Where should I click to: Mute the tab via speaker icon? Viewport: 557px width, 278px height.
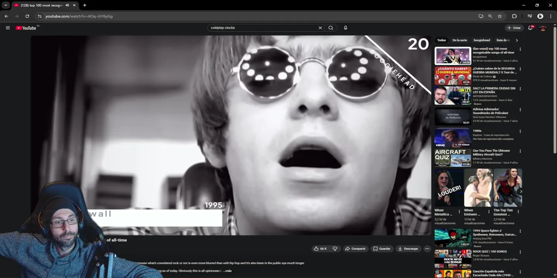pos(67,5)
